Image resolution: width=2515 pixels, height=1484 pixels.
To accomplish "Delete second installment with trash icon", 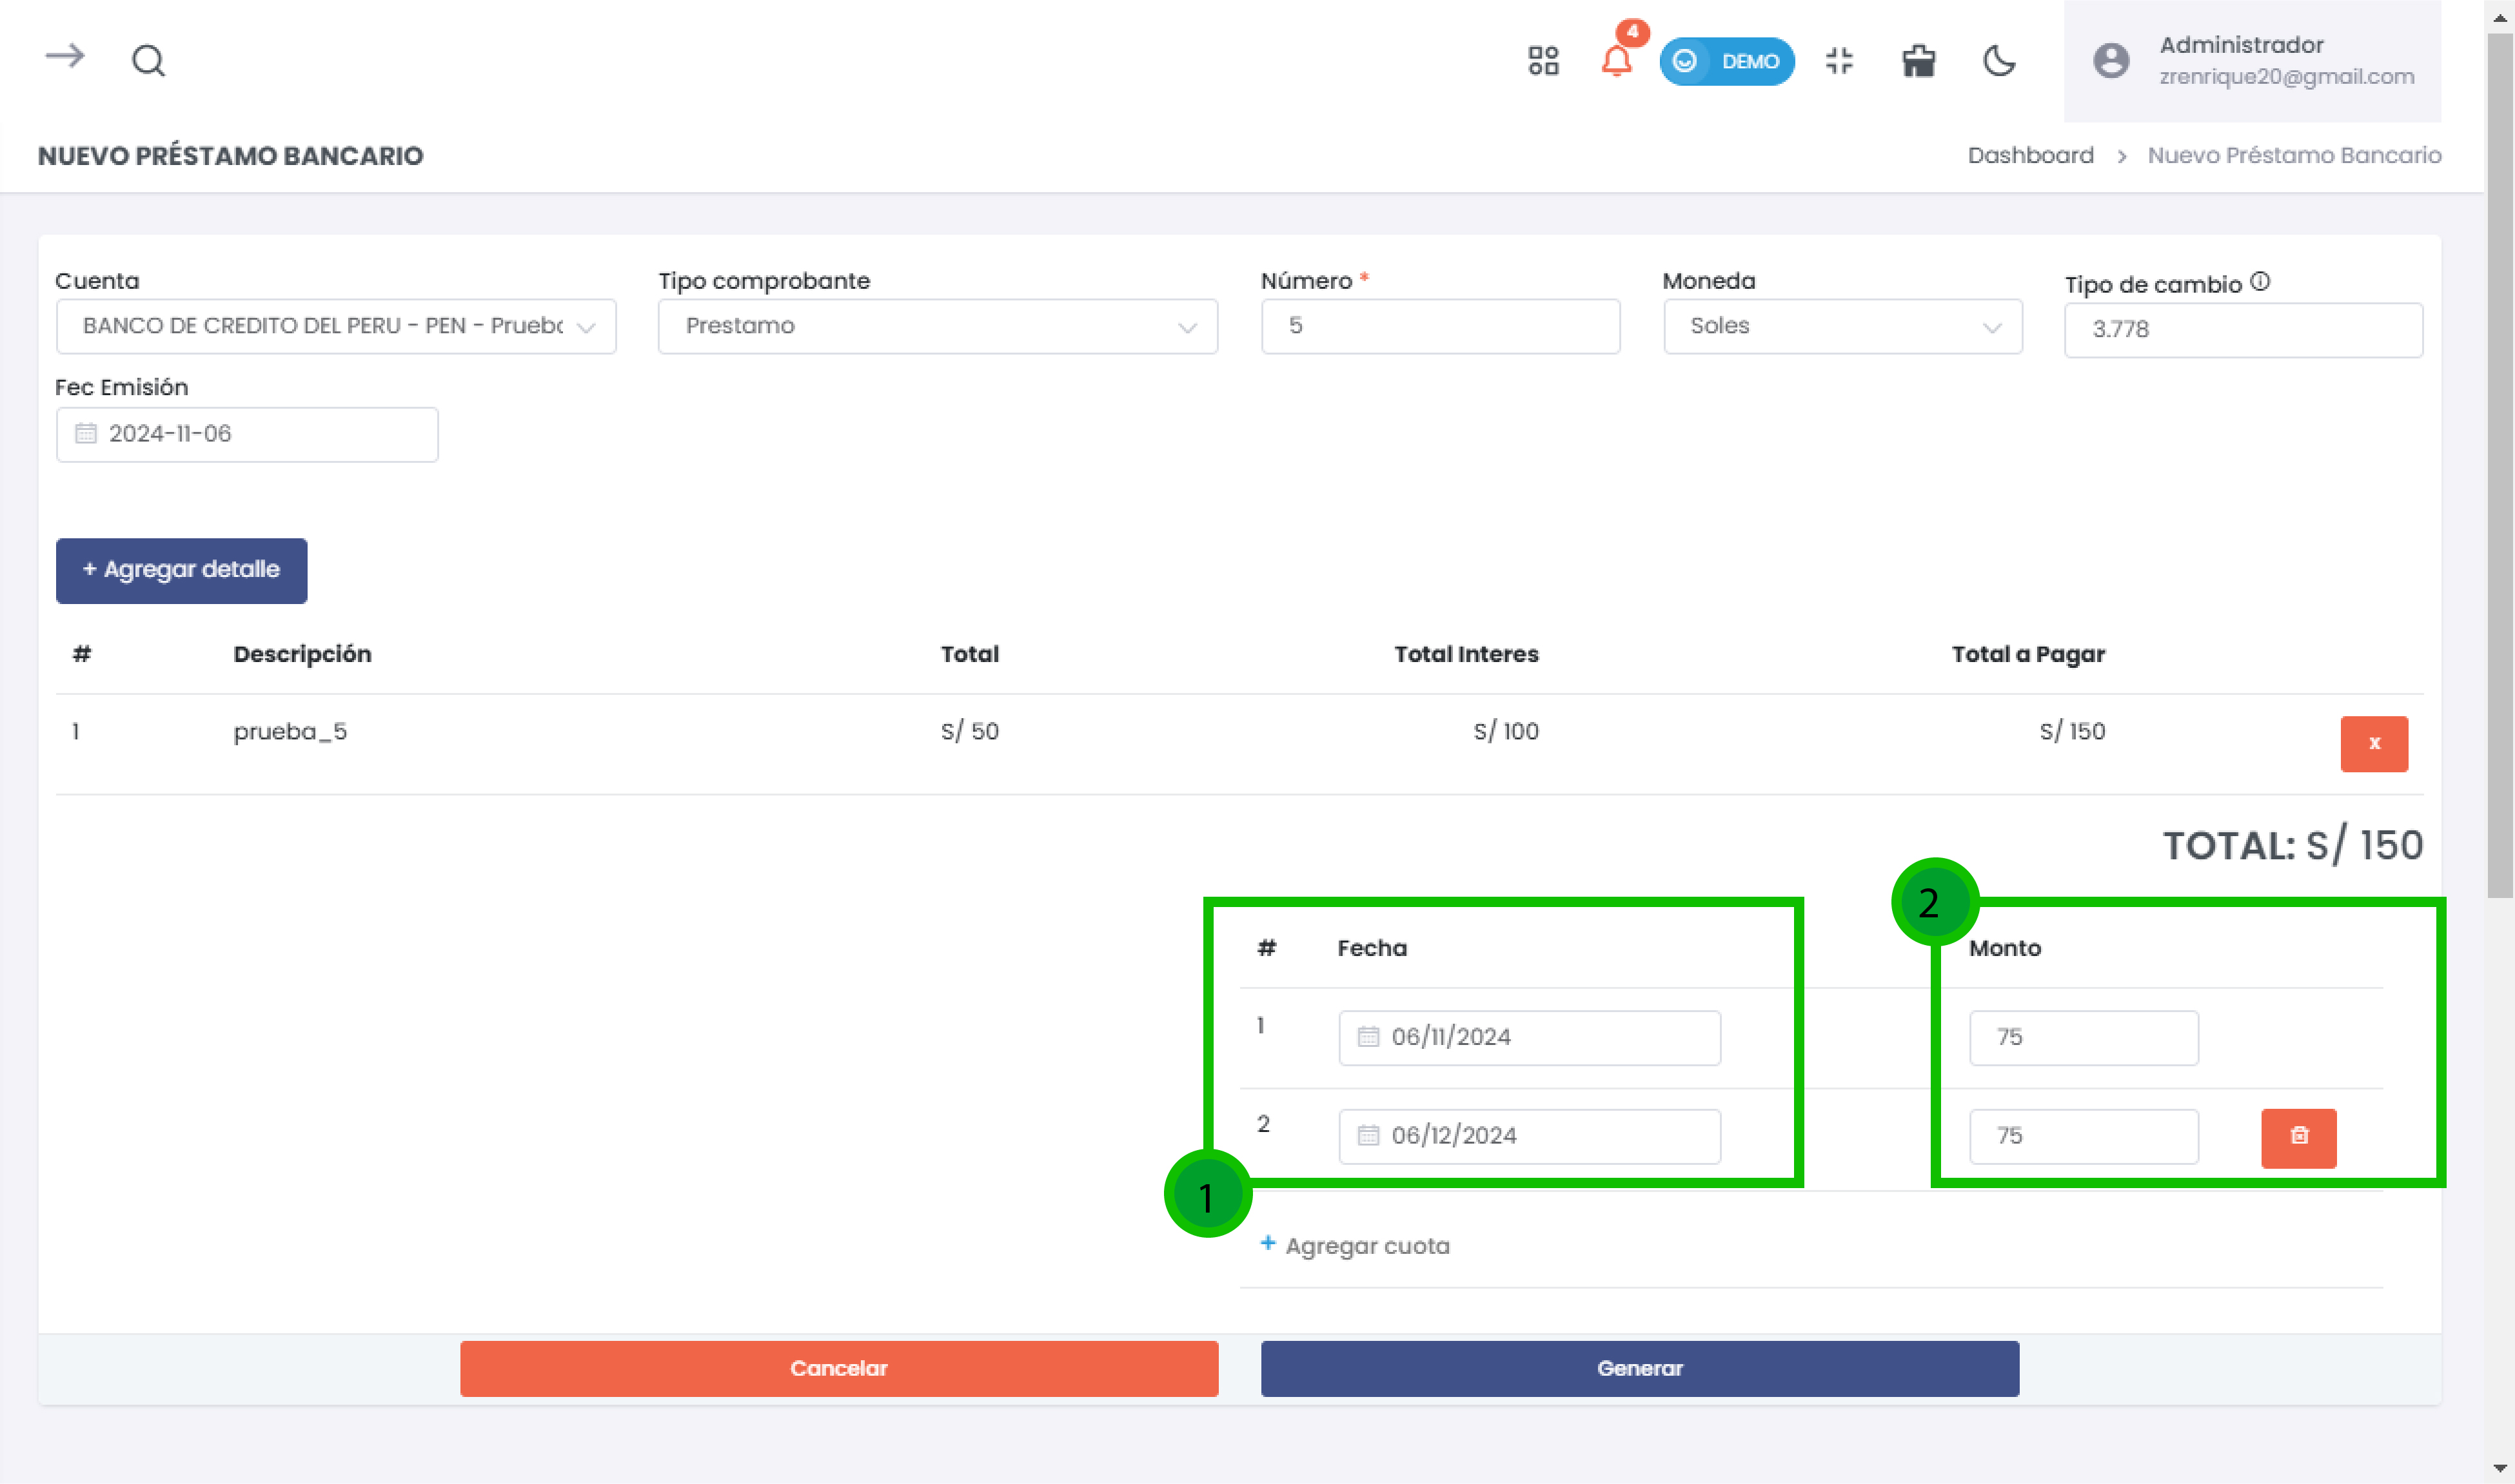I will coord(2298,1137).
